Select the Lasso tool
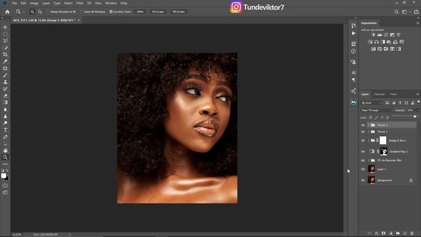The width and height of the screenshot is (421, 237). 5,41
